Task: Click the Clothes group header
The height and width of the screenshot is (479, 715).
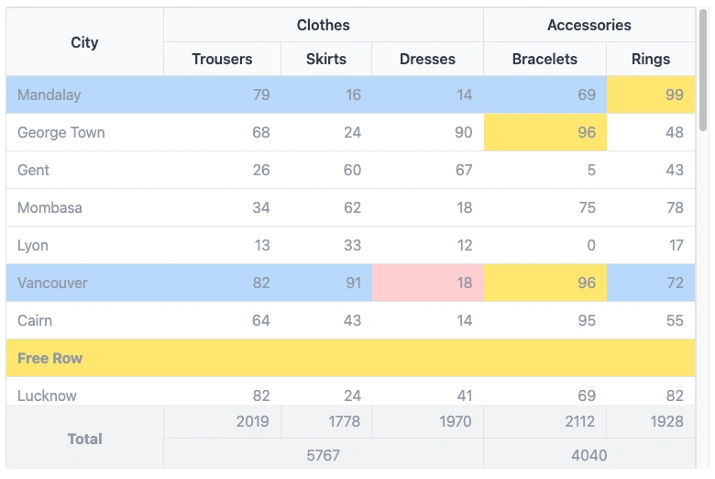Action: click(x=323, y=25)
